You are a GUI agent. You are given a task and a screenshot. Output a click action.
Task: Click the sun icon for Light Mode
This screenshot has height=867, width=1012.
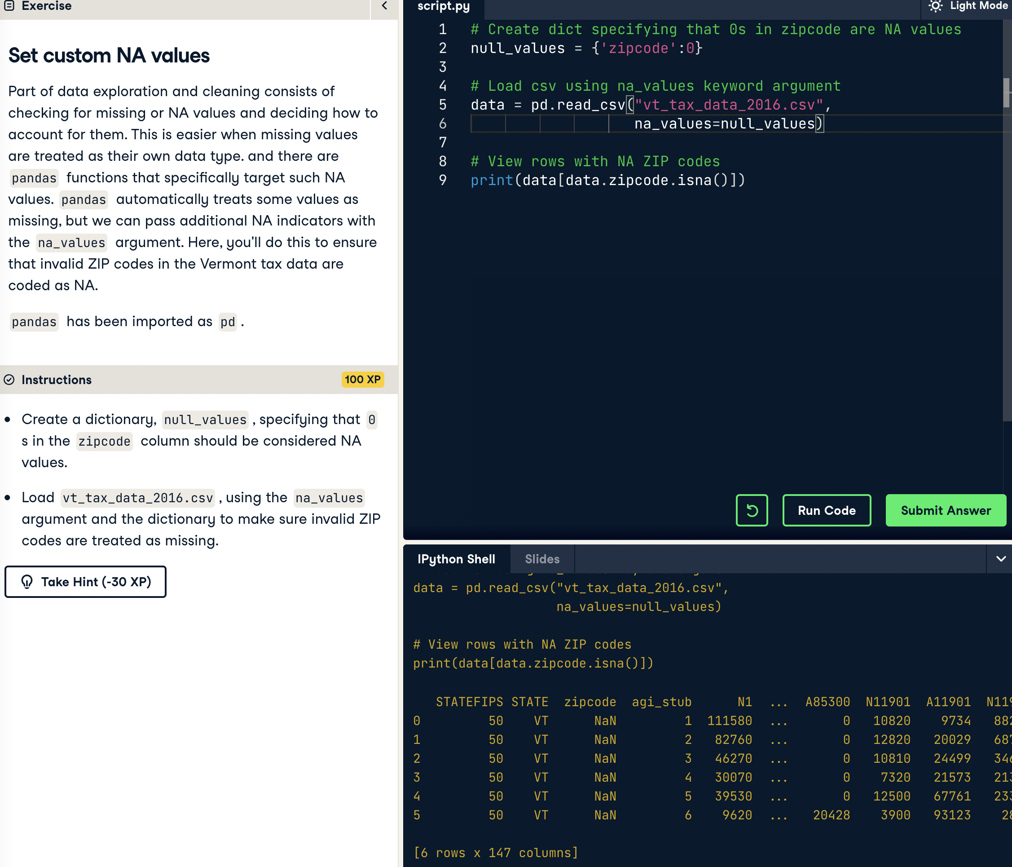935,6
